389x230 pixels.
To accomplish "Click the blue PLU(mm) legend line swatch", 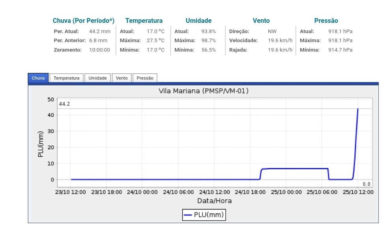I will [x=188, y=215].
